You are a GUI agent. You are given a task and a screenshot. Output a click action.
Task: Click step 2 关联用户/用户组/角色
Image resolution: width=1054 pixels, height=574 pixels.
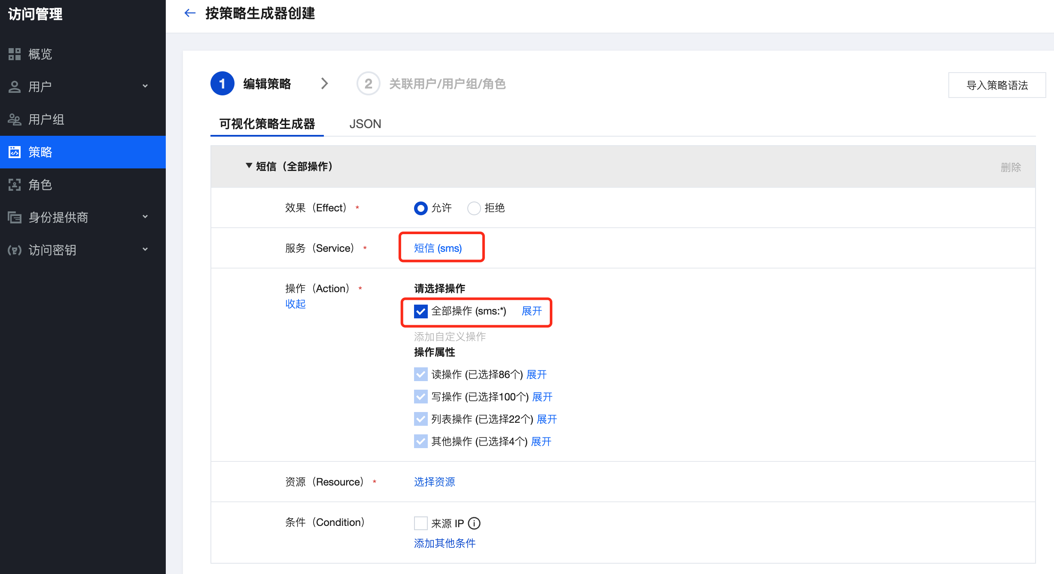tap(447, 84)
